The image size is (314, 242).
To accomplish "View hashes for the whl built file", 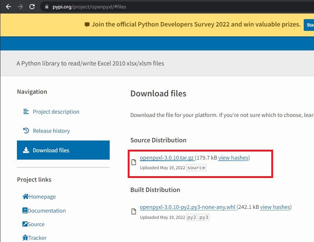I will 275,207.
